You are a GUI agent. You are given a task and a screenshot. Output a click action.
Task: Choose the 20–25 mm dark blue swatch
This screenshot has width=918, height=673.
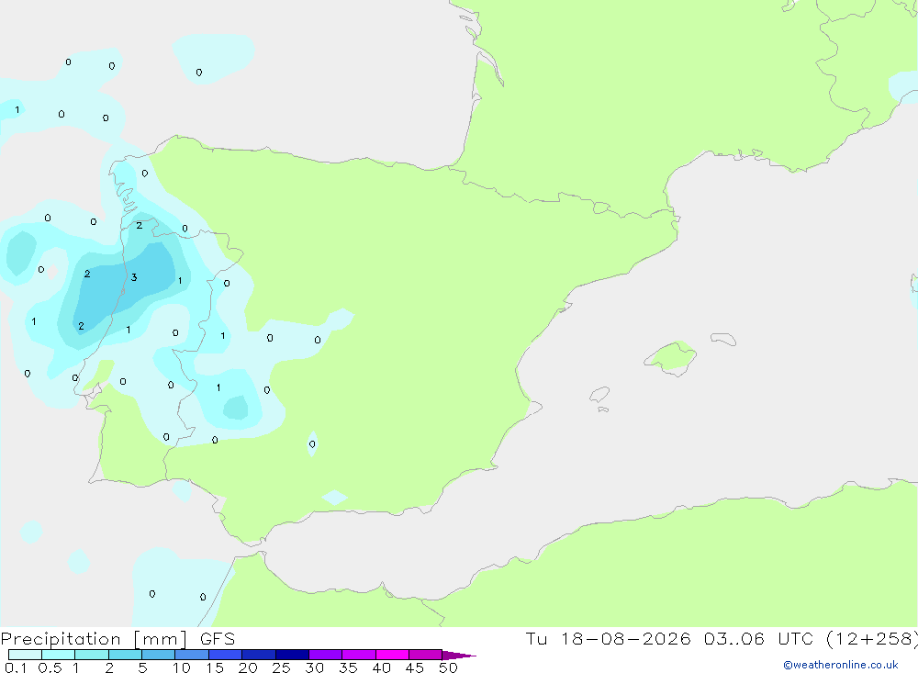(x=259, y=655)
